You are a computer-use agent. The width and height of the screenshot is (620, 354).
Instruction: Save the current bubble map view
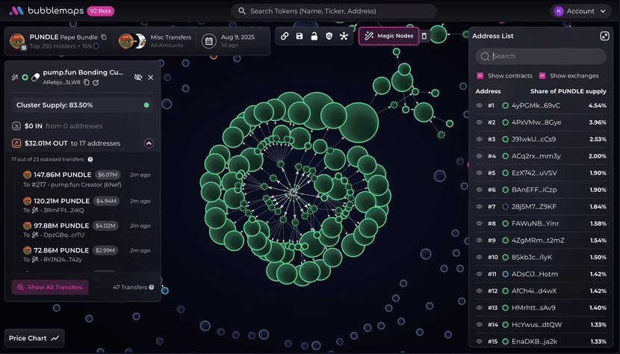click(300, 36)
